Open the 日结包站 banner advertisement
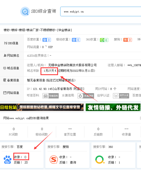Viewport: 141px width, 171px height. click(x=42, y=107)
